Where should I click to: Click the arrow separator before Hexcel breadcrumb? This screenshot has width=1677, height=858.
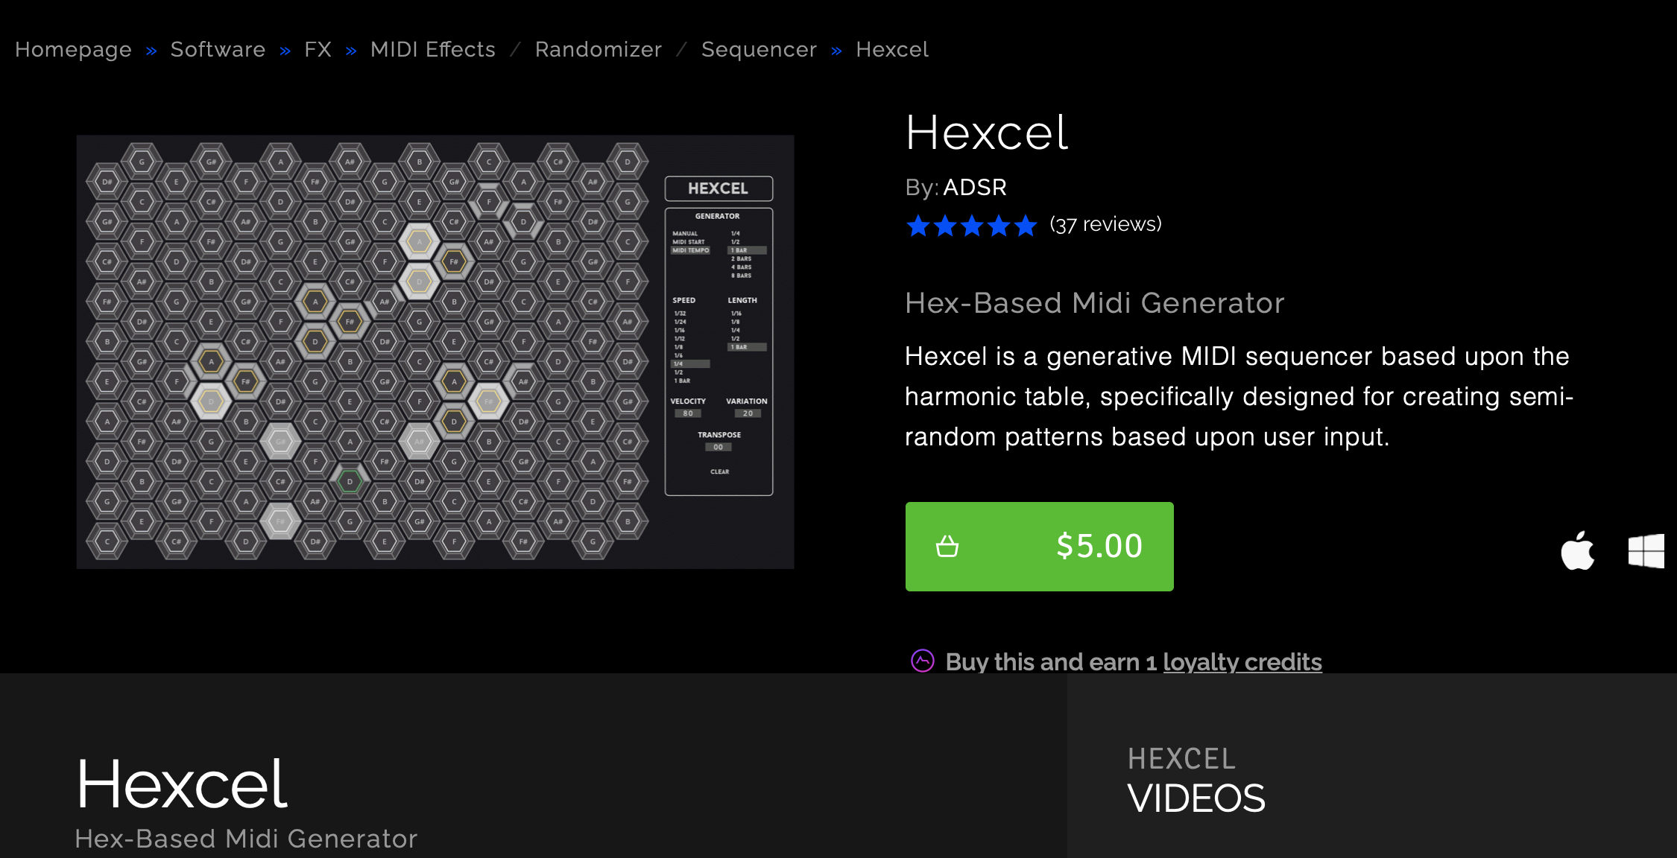(836, 51)
